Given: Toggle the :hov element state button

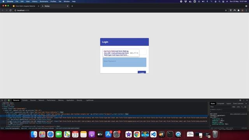Looking at the screenshot, I should click(x=233, y=107).
